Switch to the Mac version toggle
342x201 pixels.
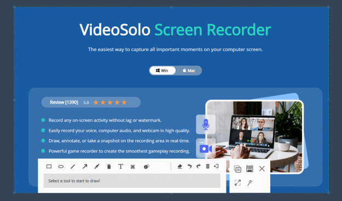tap(189, 71)
